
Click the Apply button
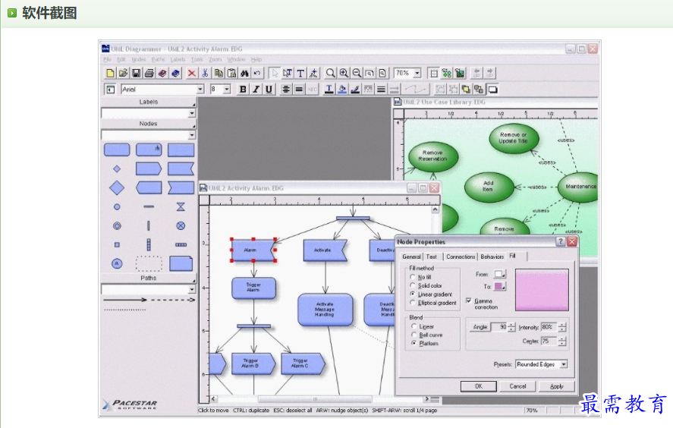(556, 386)
